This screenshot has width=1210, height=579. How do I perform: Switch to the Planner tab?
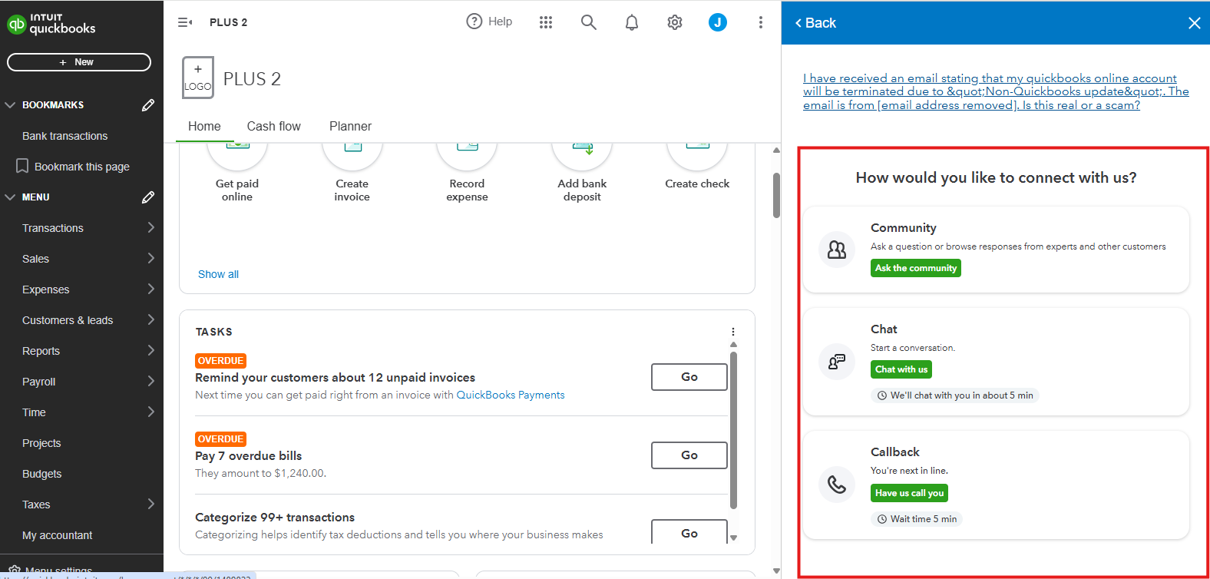(350, 126)
